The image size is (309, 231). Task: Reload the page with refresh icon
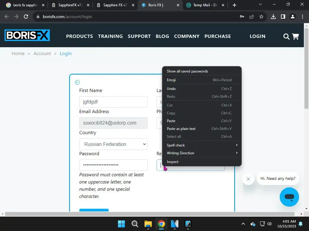(x=26, y=17)
